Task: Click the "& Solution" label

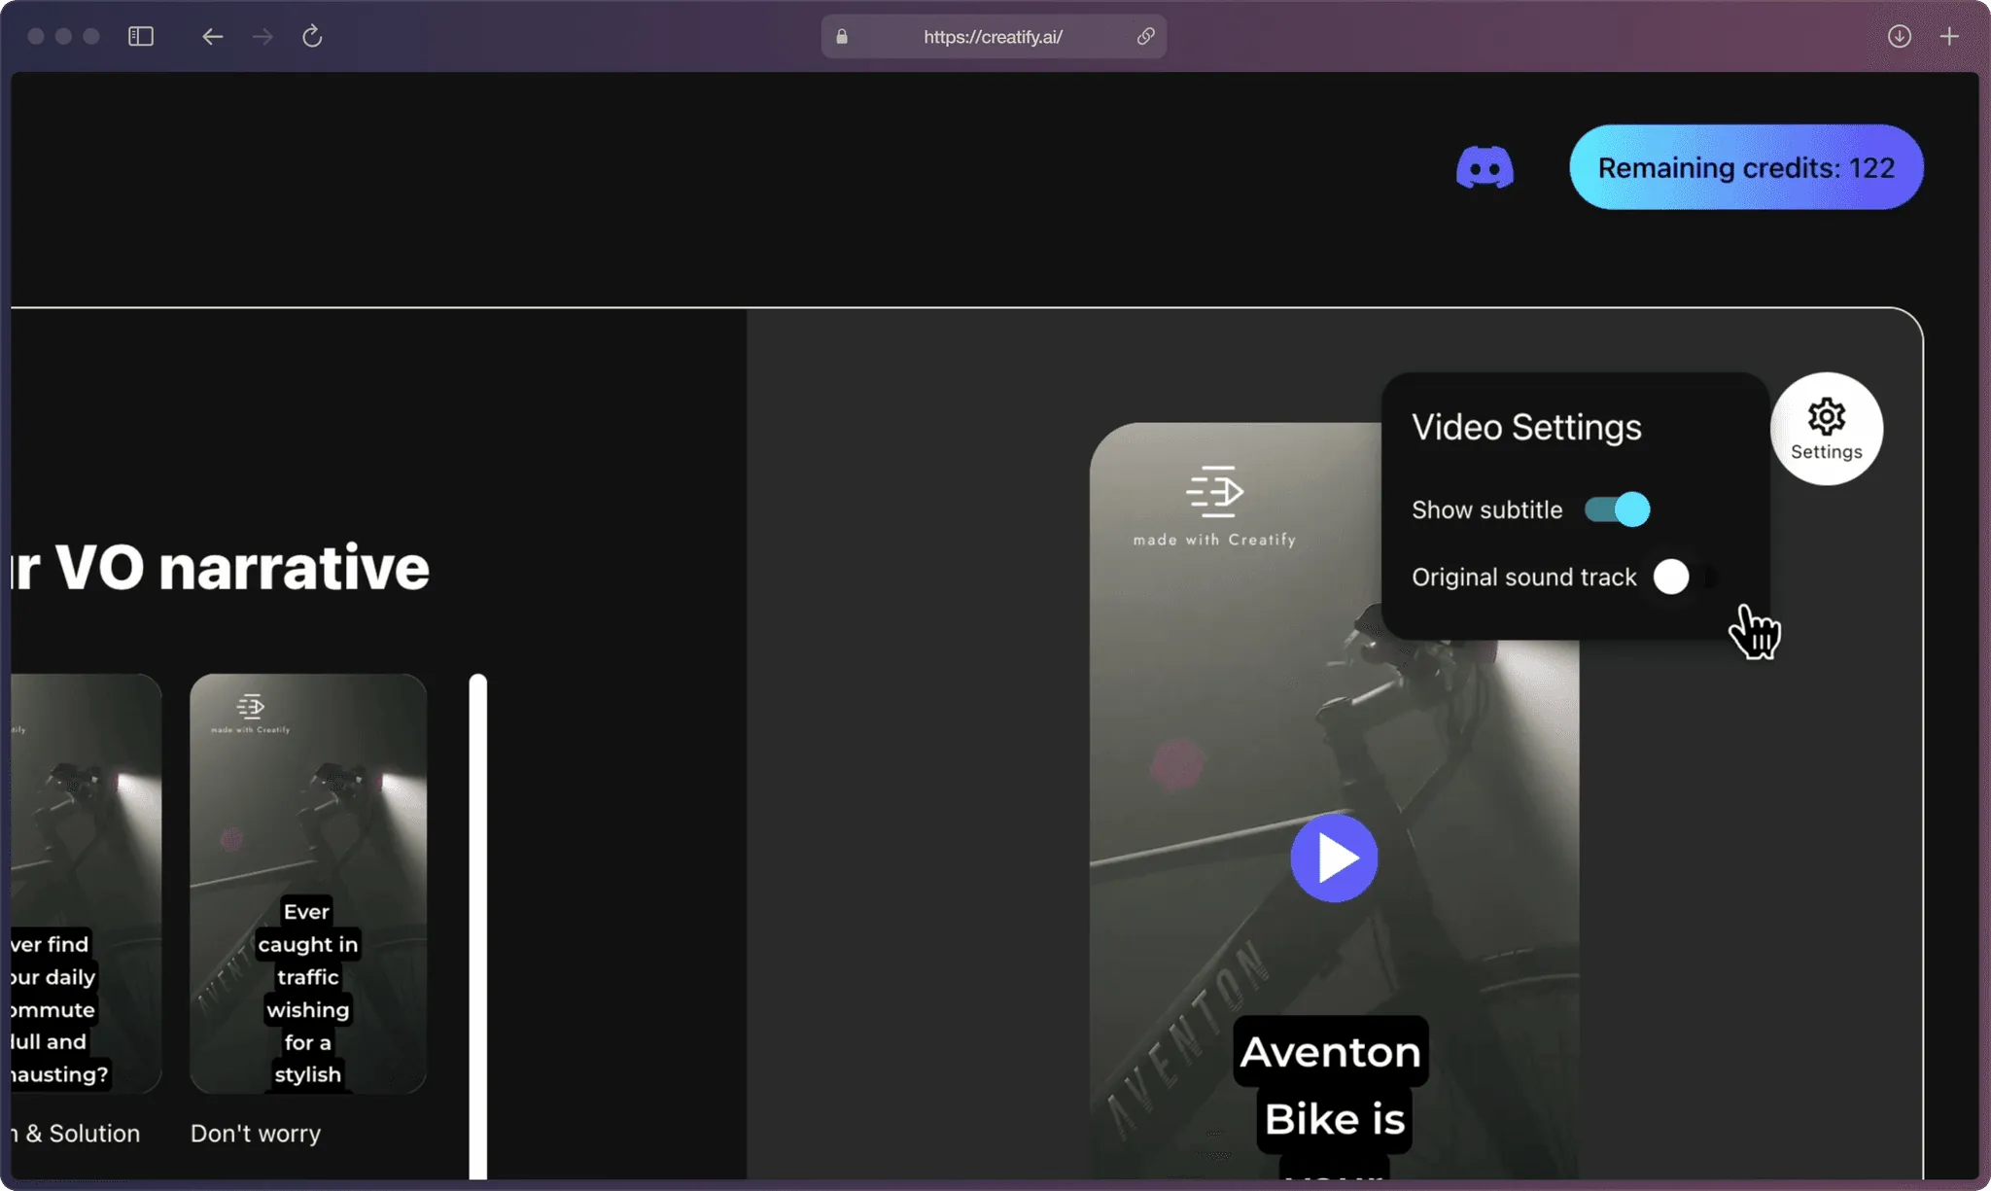Action: click(83, 1134)
